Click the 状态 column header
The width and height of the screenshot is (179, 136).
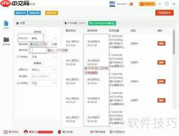point(133,30)
